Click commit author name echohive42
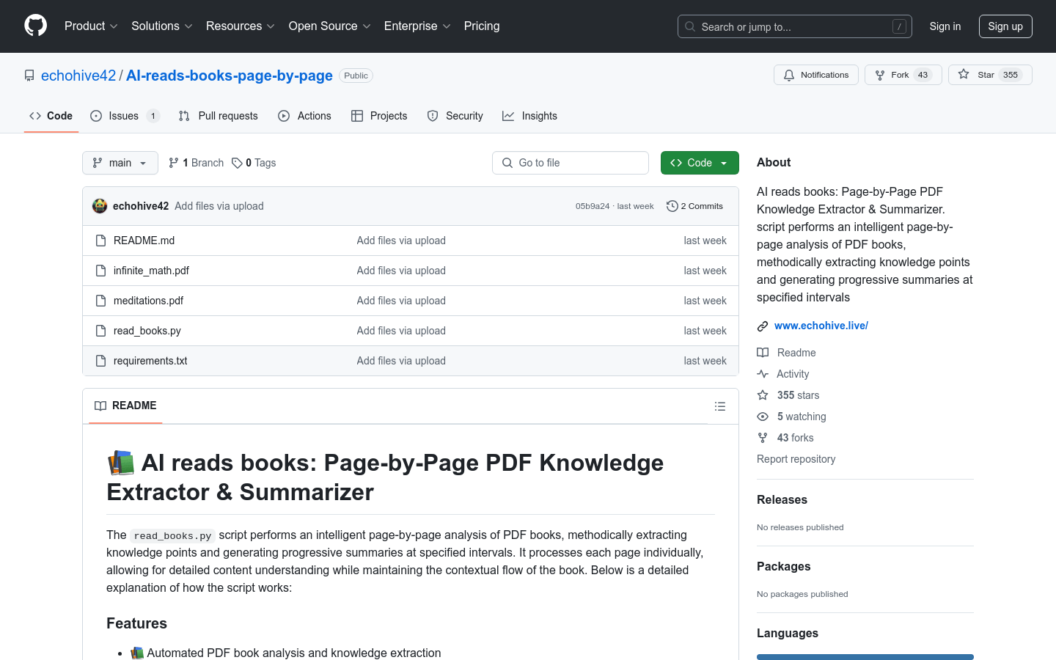The image size is (1056, 660). click(x=141, y=206)
